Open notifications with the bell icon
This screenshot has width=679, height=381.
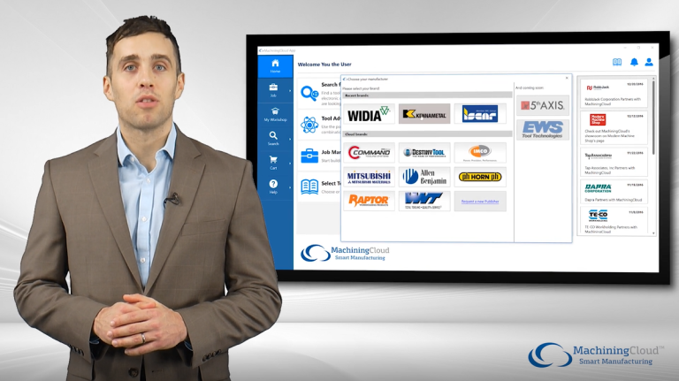point(634,63)
